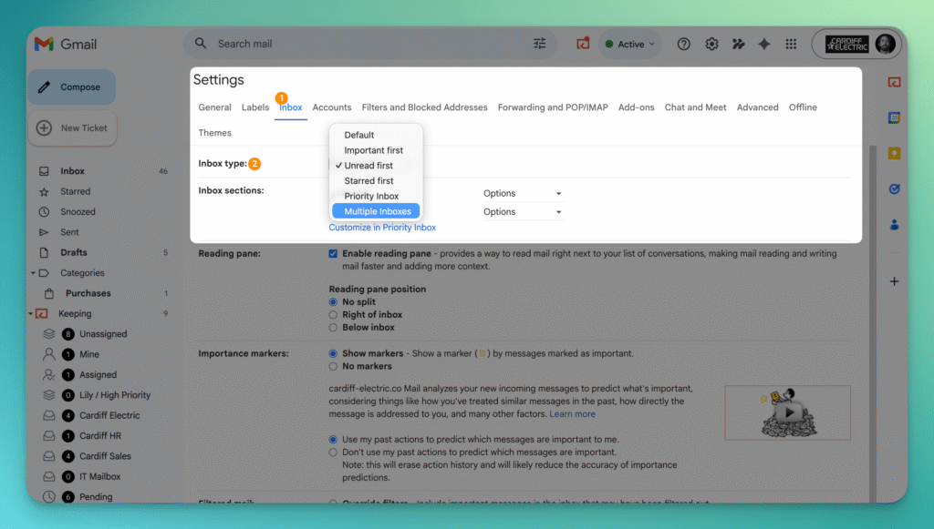Screen dimensions: 934x529
Task: Click plus icon on New Ticket
Action: click(44, 127)
